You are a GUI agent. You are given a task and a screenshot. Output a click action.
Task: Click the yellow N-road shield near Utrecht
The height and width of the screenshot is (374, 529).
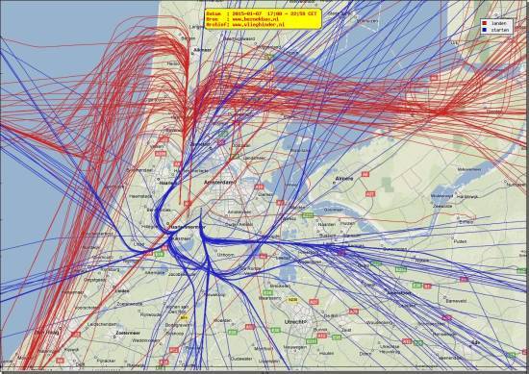(x=292, y=299)
